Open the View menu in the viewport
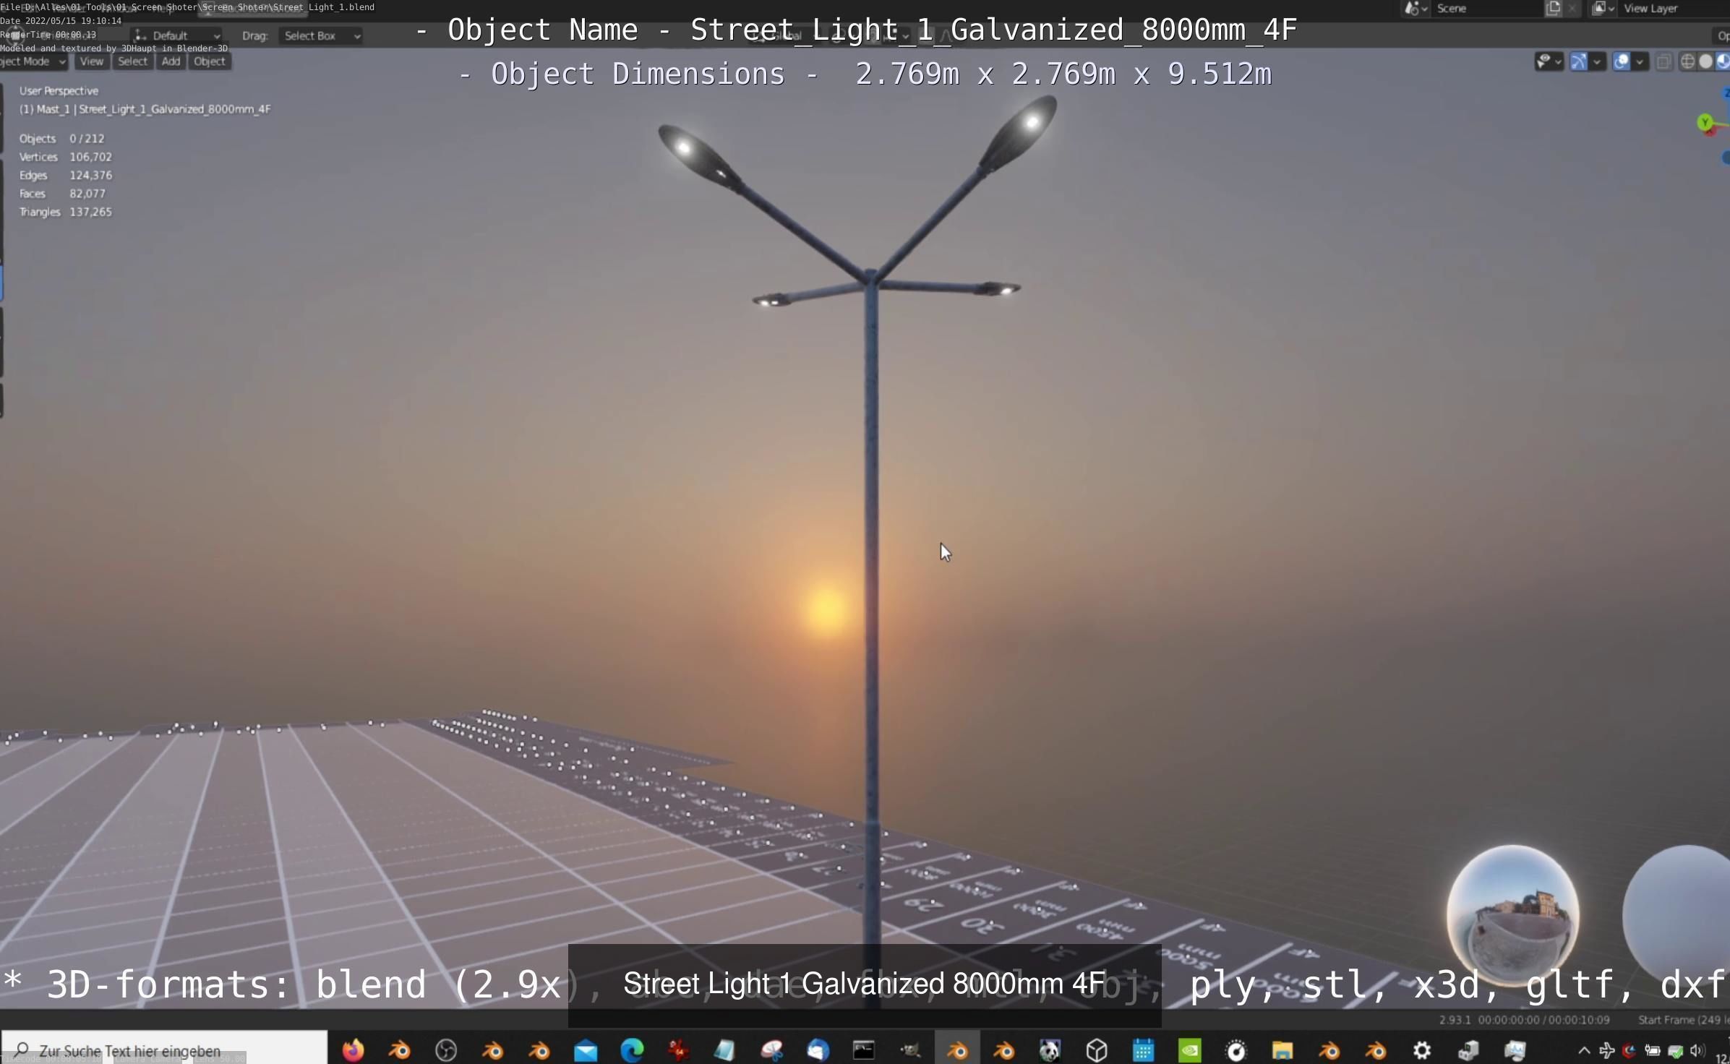Viewport: 1730px width, 1064px height. 91,61
